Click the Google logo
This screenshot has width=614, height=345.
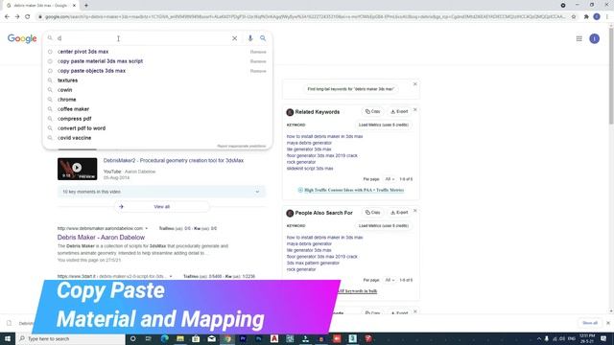pos(22,38)
